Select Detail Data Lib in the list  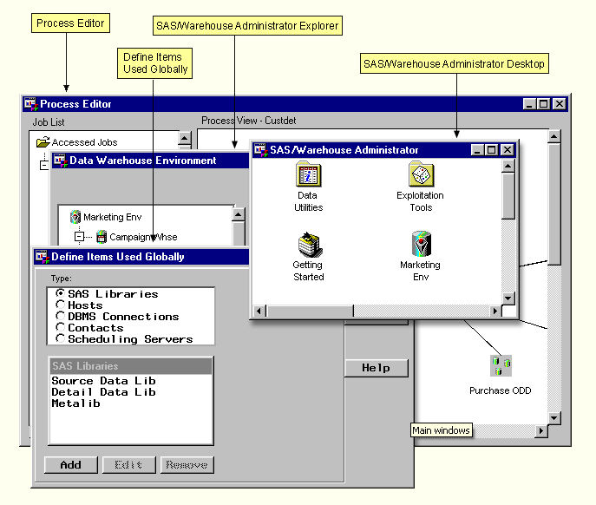[x=104, y=392]
